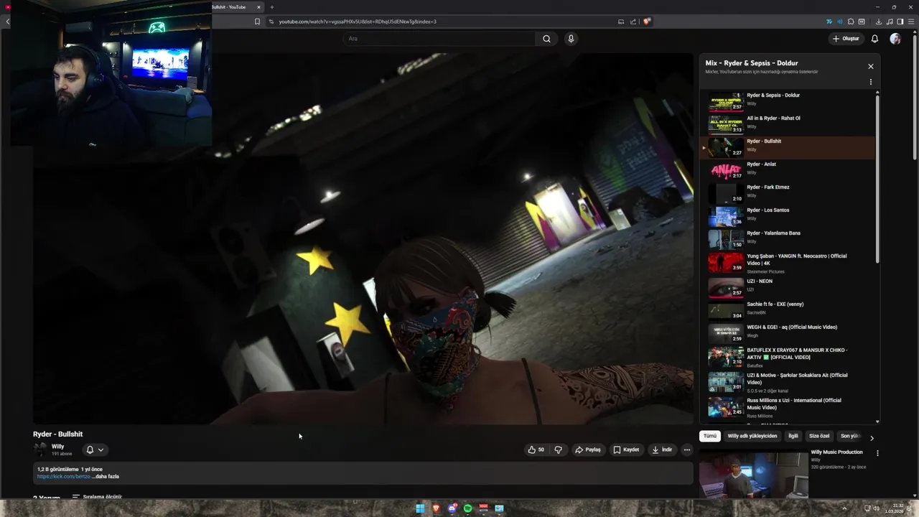919x517 pixels.
Task: Open Brave from the taskbar
Action: [x=436, y=508]
